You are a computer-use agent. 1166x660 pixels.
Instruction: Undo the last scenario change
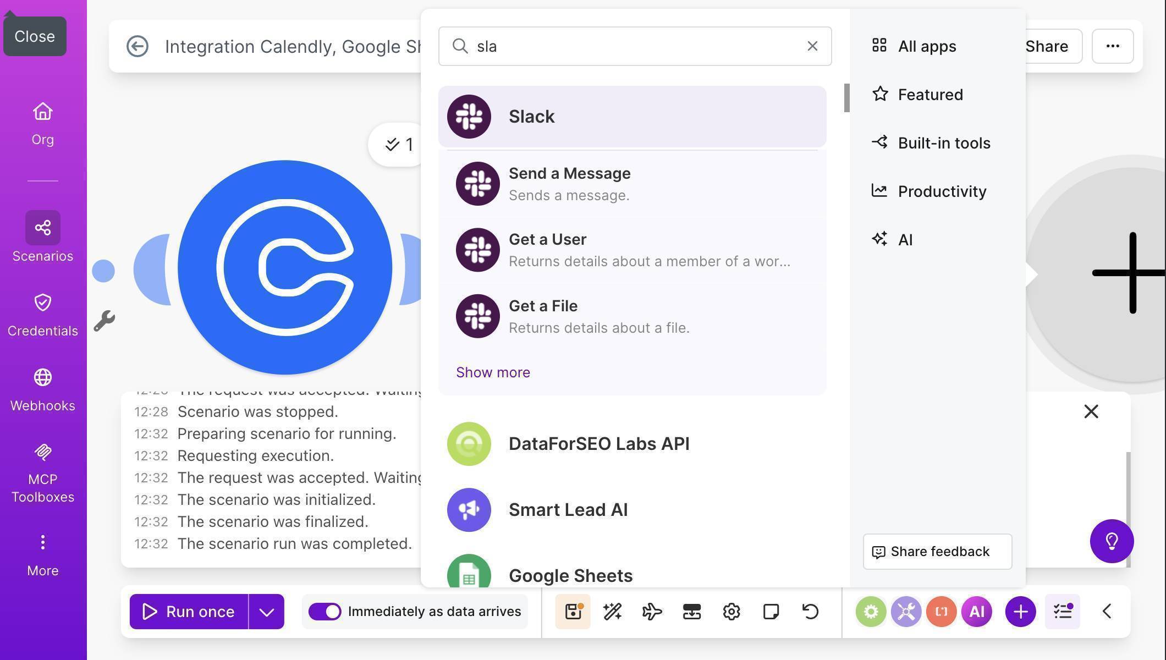click(811, 611)
